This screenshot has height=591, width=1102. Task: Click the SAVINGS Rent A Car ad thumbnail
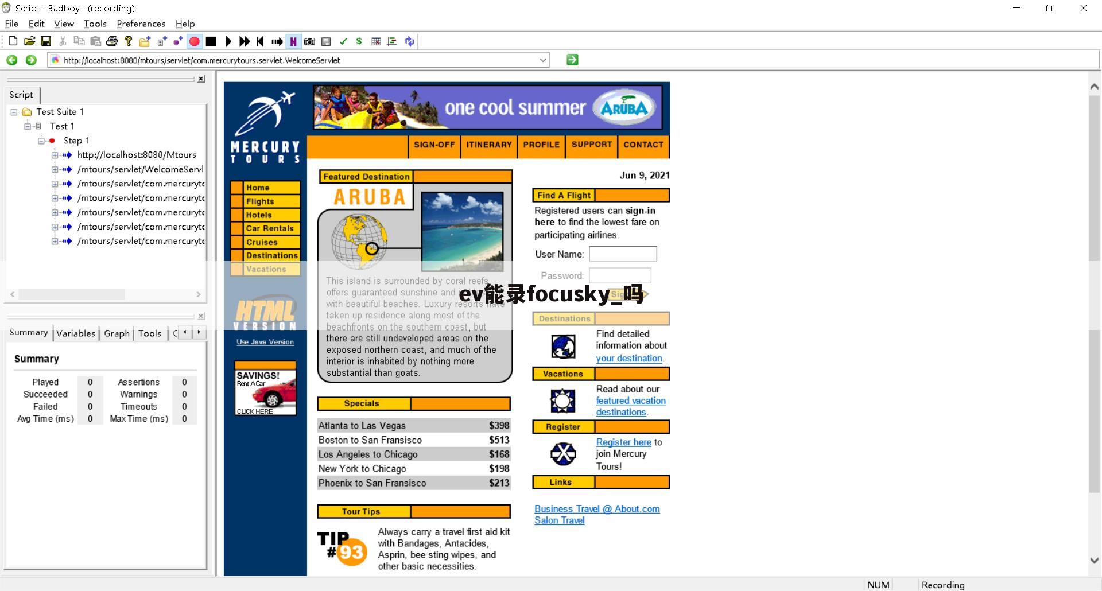point(265,388)
